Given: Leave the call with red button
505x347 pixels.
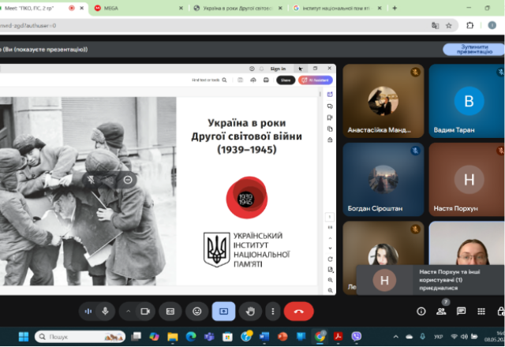Looking at the screenshot, I should [x=298, y=311].
